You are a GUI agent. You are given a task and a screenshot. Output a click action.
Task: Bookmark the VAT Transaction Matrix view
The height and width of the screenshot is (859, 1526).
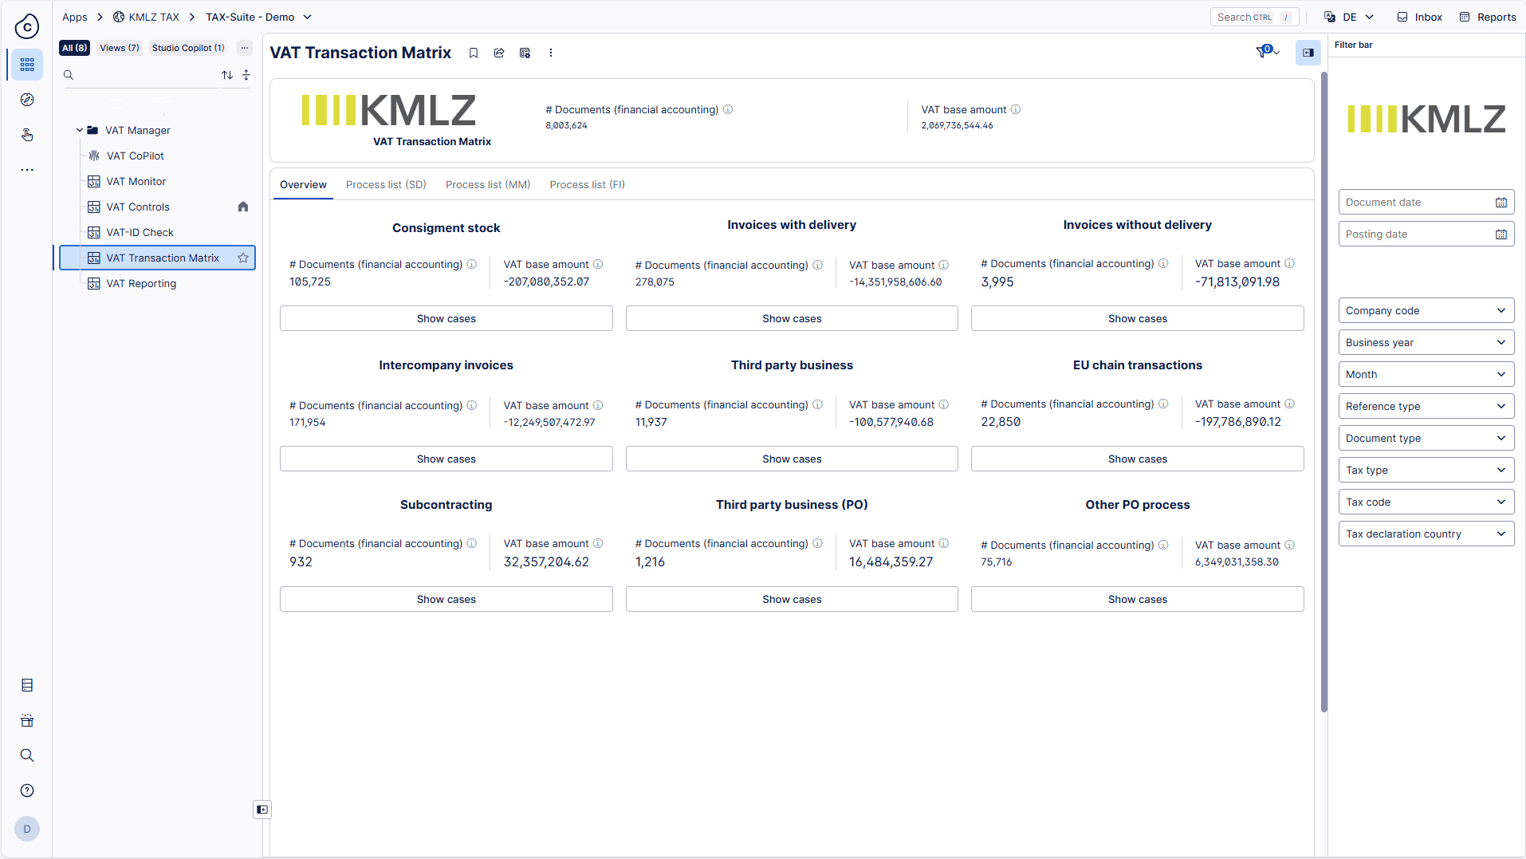click(x=474, y=53)
